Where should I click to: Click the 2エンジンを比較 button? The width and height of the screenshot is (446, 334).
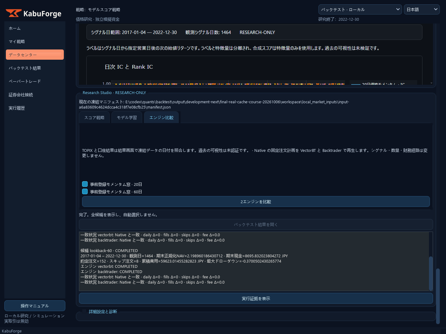coord(256,202)
